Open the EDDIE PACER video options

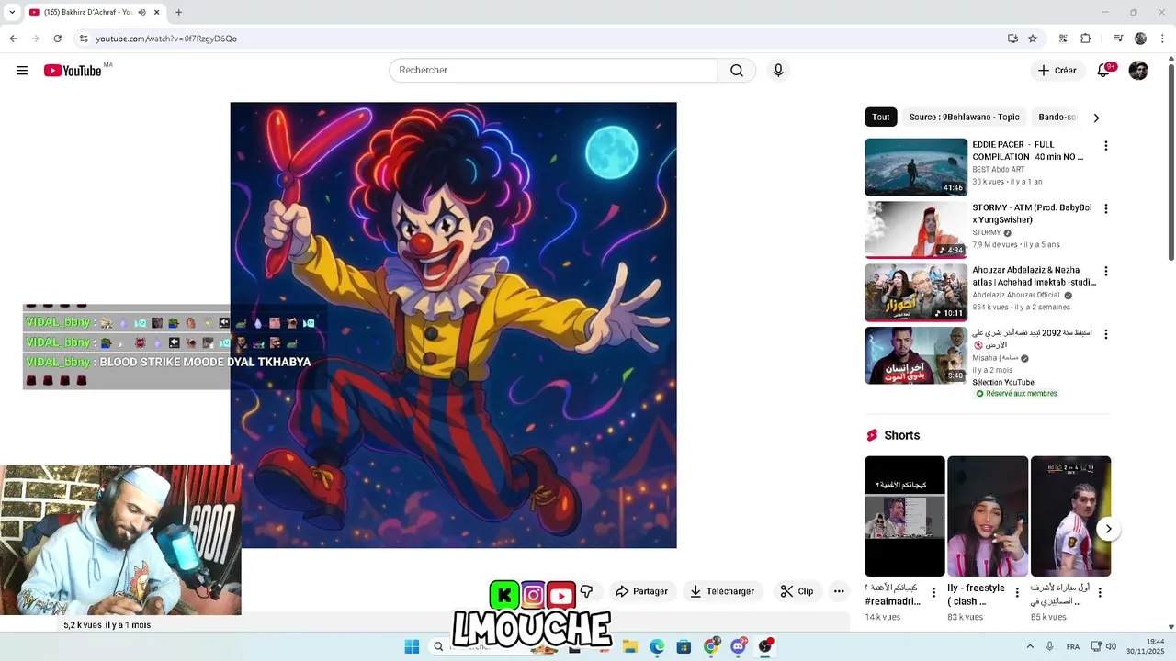pyautogui.click(x=1105, y=146)
